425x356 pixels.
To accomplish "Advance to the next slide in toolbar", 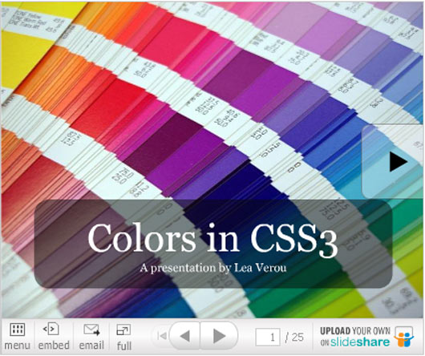I will pos(219,336).
